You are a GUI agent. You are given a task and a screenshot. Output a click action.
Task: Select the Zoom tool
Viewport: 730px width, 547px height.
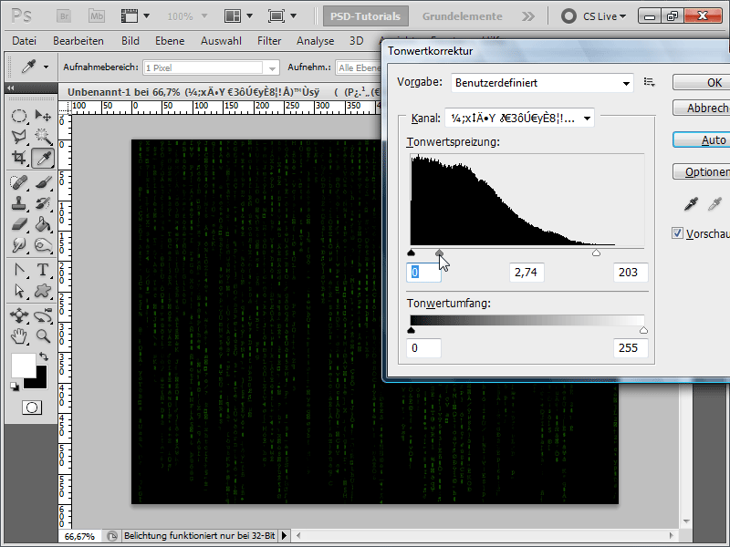pyautogui.click(x=43, y=335)
